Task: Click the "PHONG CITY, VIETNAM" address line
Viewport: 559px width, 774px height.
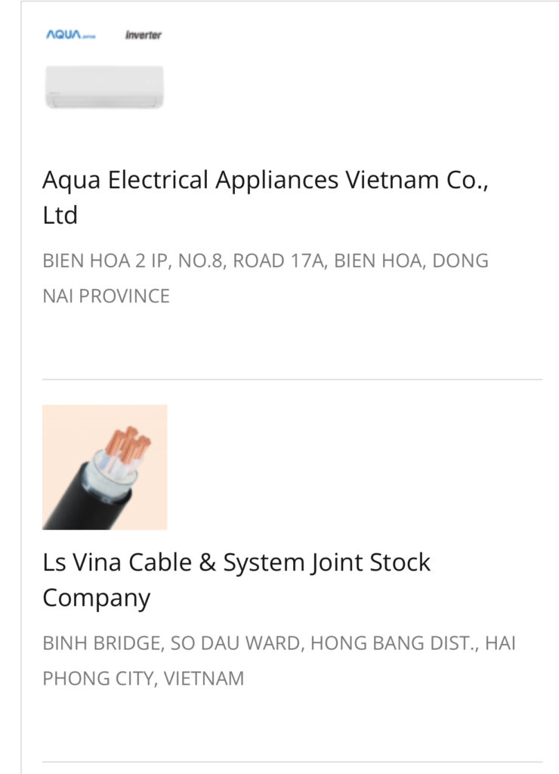Action: click(143, 679)
